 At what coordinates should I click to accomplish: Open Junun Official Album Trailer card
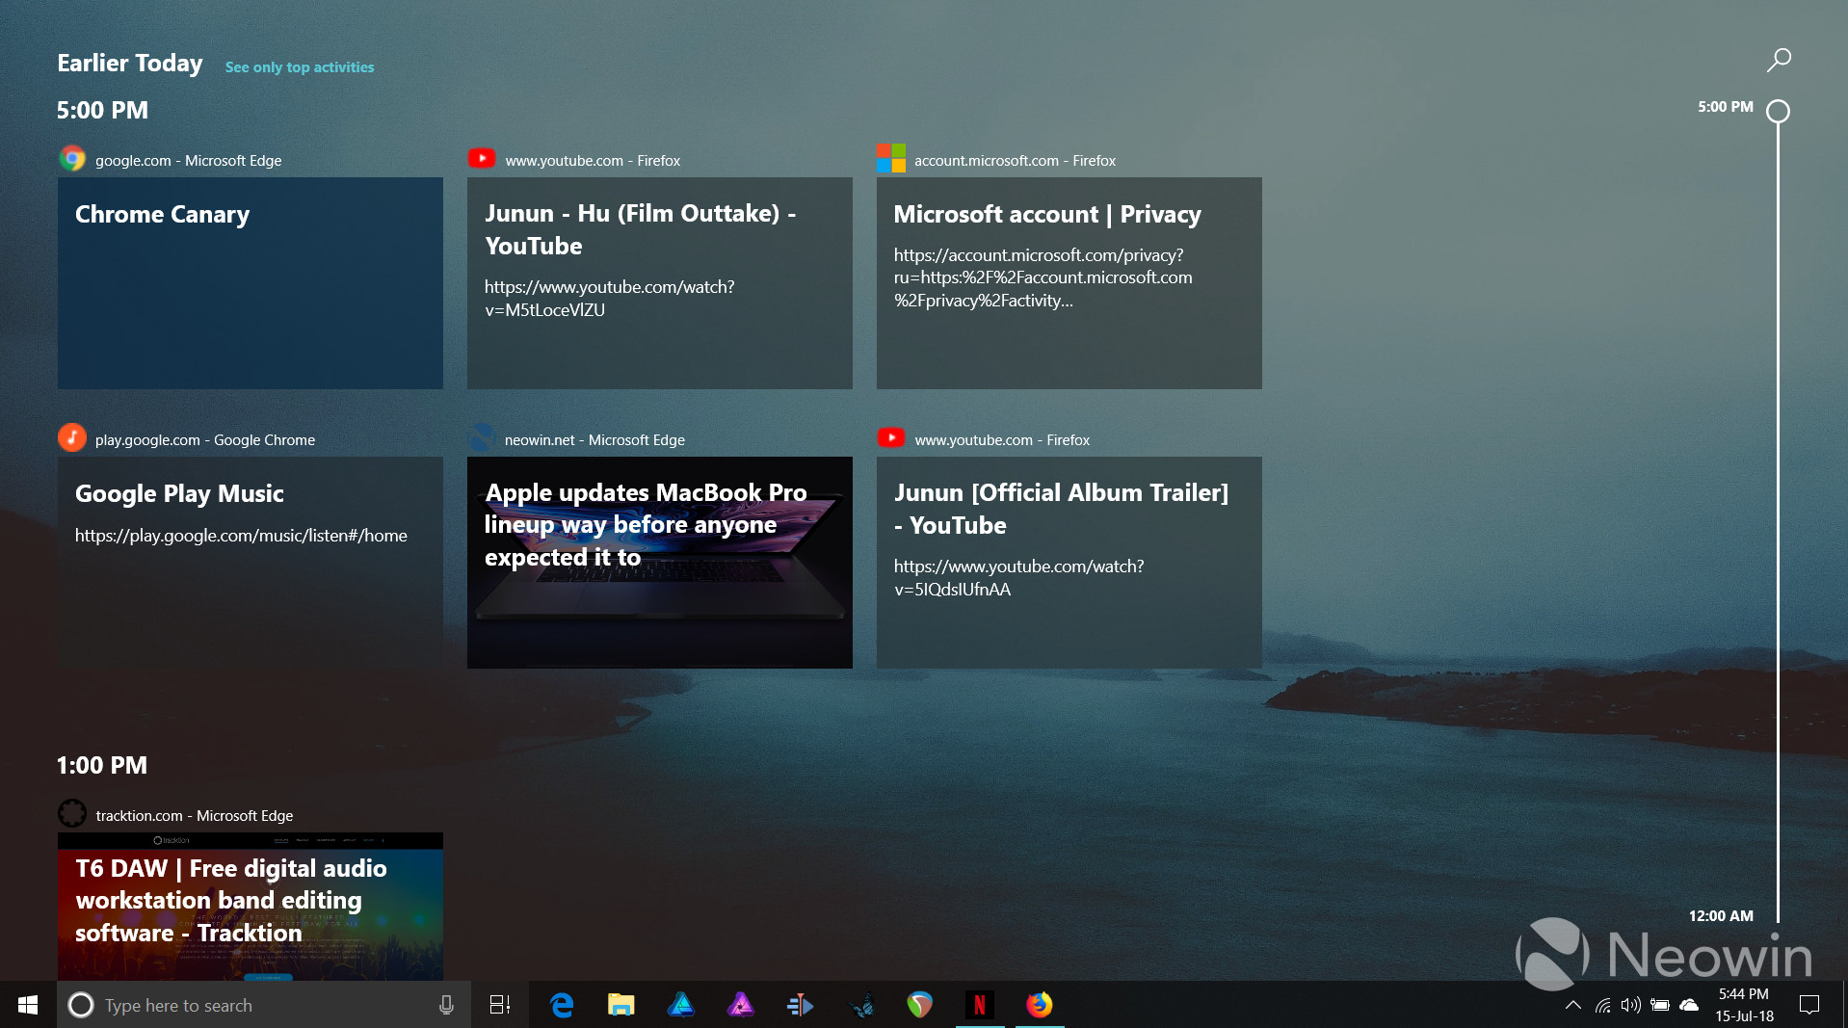pos(1069,563)
